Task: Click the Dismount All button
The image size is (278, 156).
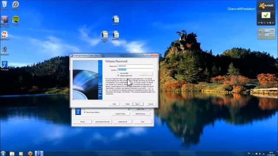Action: point(122,122)
